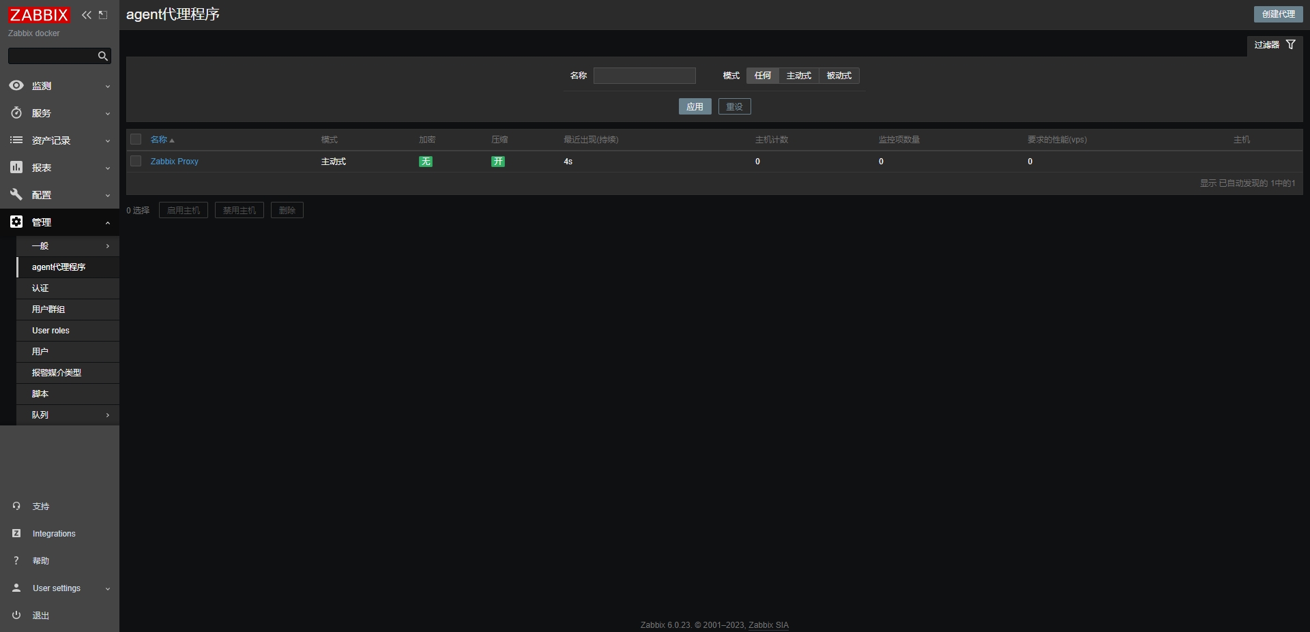Expand the 队列 submenu arrow
The width and height of the screenshot is (1310, 632).
pos(107,415)
